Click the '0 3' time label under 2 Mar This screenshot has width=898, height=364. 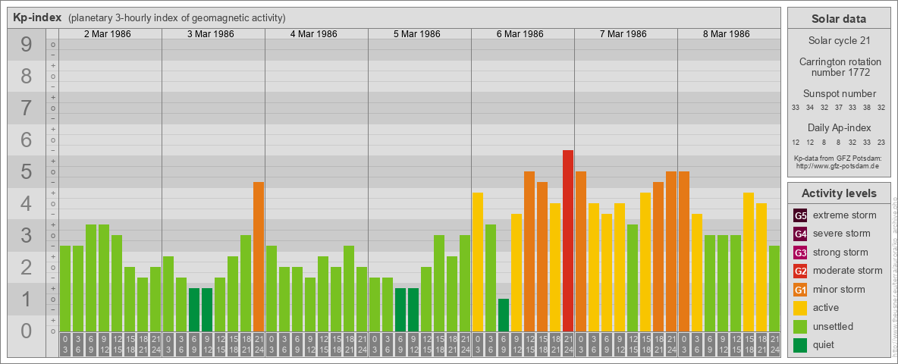tap(65, 345)
